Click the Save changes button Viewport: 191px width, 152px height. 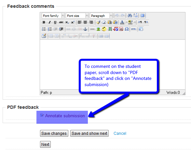54,133
